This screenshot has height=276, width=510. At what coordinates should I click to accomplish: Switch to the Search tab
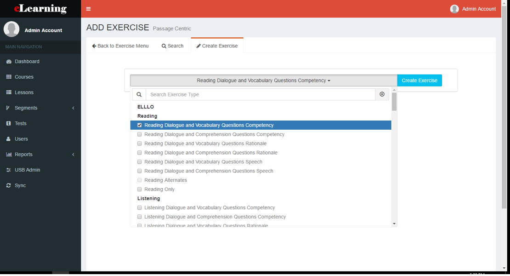pyautogui.click(x=172, y=46)
